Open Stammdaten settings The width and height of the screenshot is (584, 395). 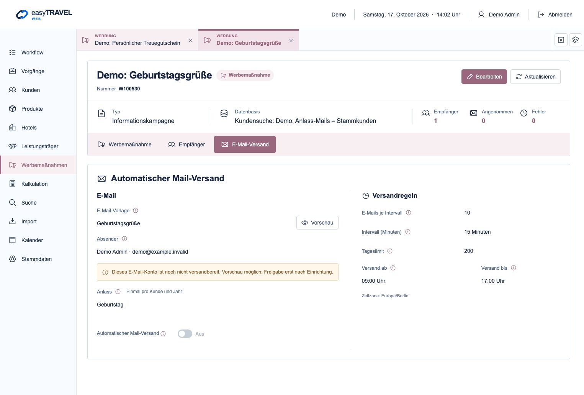click(x=38, y=259)
